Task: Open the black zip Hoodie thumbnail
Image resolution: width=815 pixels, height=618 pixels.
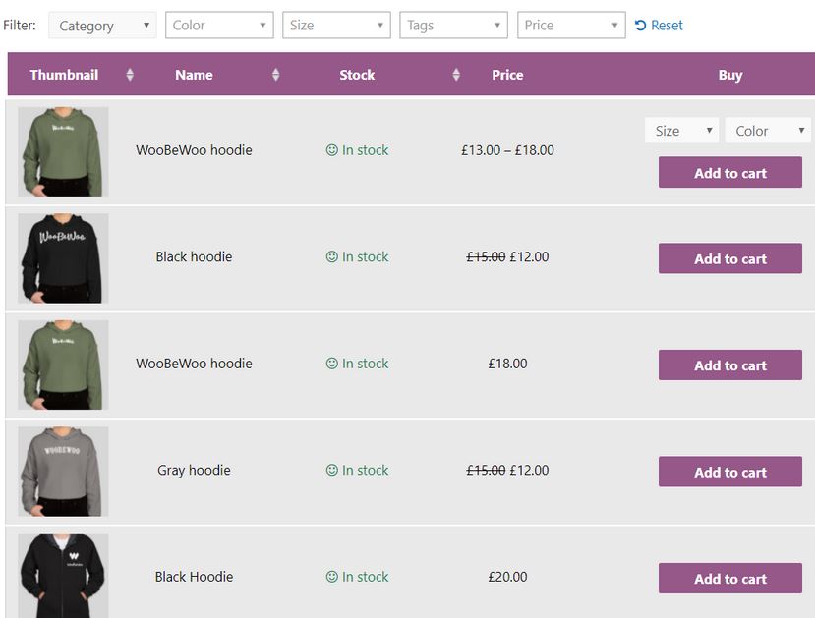Action: pos(64,576)
